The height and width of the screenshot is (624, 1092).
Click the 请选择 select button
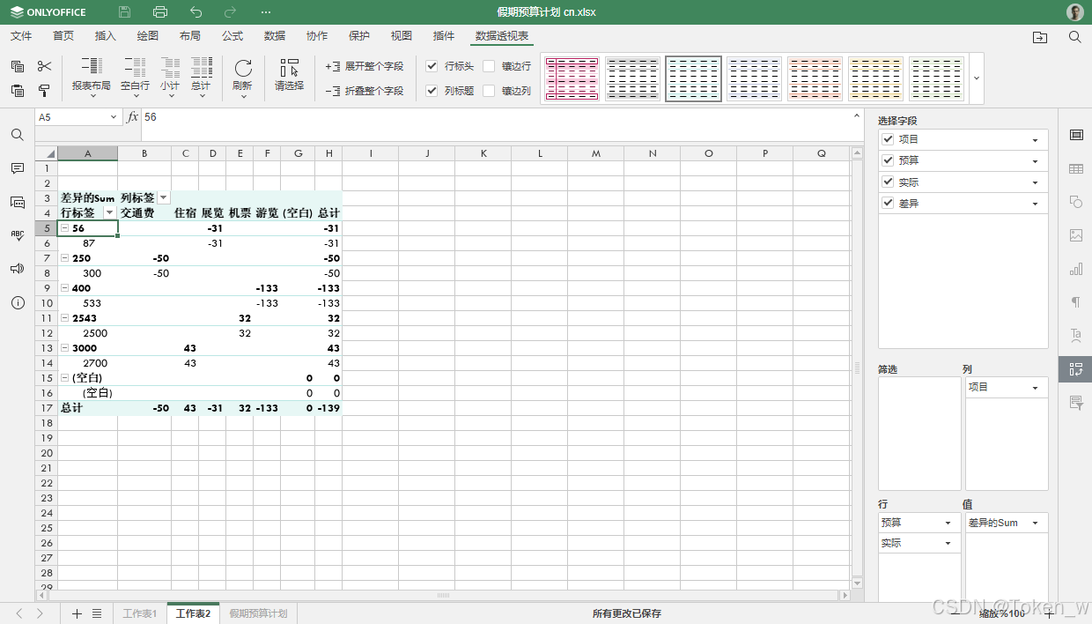click(289, 76)
